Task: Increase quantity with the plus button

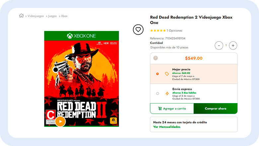Action: click(233, 45)
